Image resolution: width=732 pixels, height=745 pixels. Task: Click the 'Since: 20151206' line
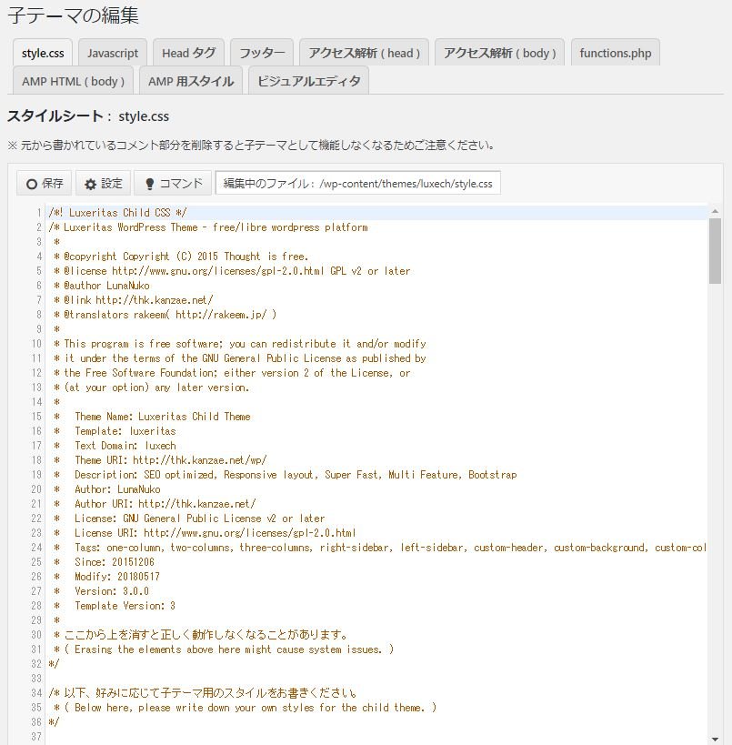point(104,562)
